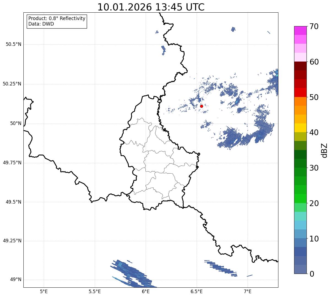The height and width of the screenshot is (297, 331).
Task: Click the latitude label 50.25°N
Action: click(12, 84)
